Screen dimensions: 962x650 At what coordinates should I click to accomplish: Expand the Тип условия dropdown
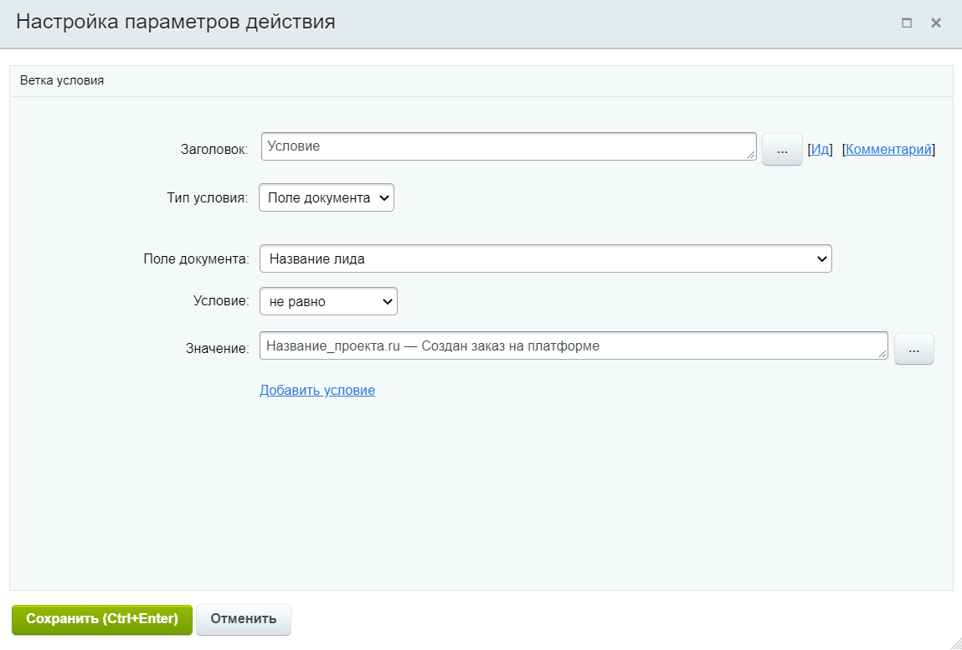(326, 198)
